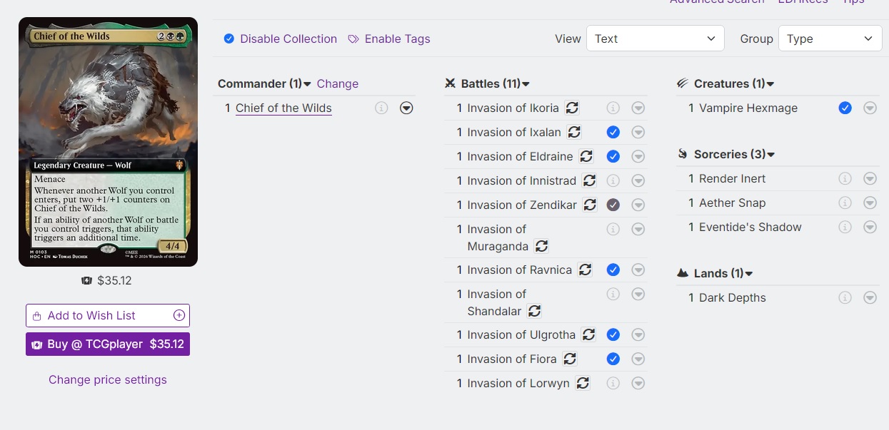Open the options arrow for Invasion of Fiora
This screenshot has width=889, height=430.
click(x=638, y=359)
